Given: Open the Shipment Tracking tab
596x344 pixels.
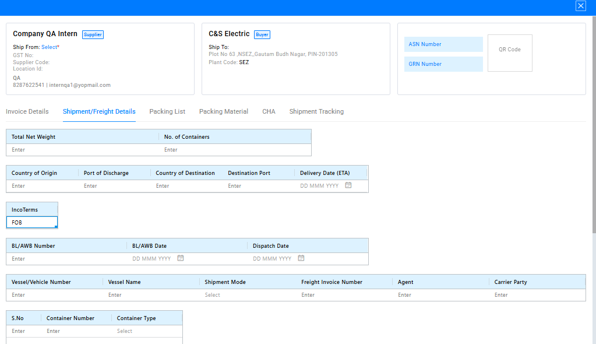Looking at the screenshot, I should point(316,111).
